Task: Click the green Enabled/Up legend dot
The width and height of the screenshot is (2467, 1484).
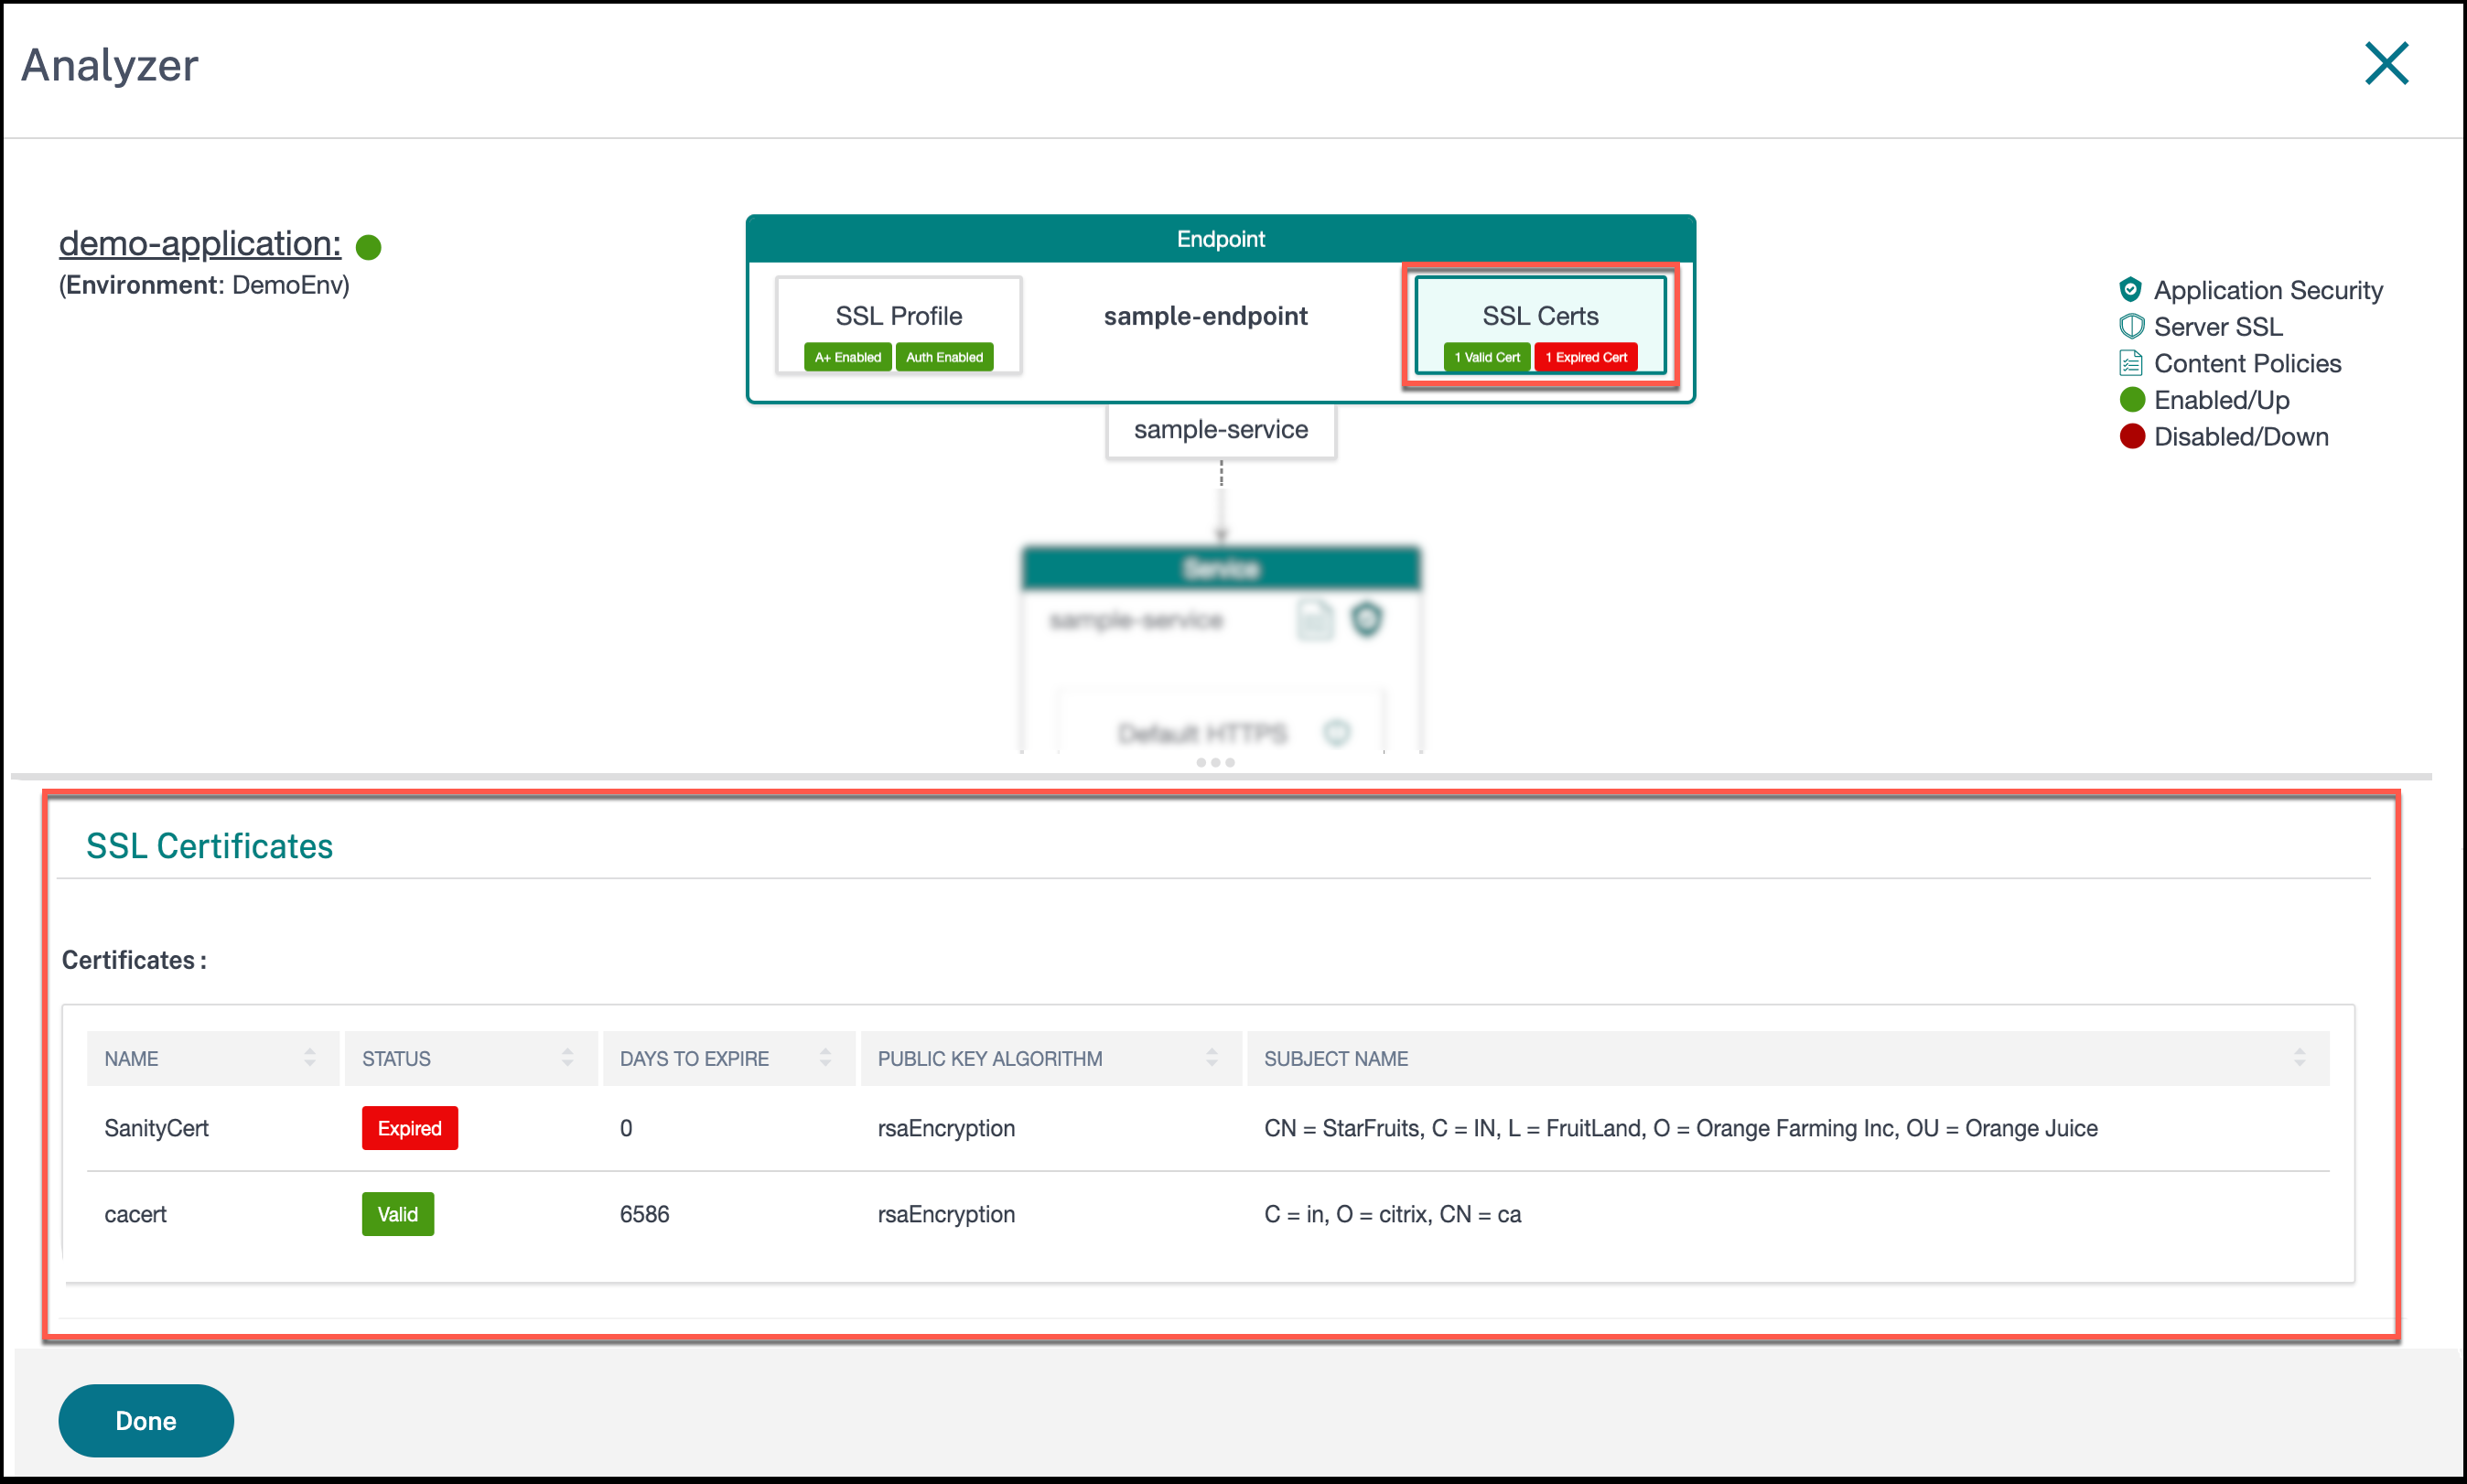Action: [2131, 400]
